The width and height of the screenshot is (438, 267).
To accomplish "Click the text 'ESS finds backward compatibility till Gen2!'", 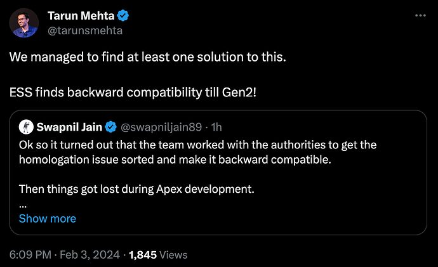I will click(133, 93).
